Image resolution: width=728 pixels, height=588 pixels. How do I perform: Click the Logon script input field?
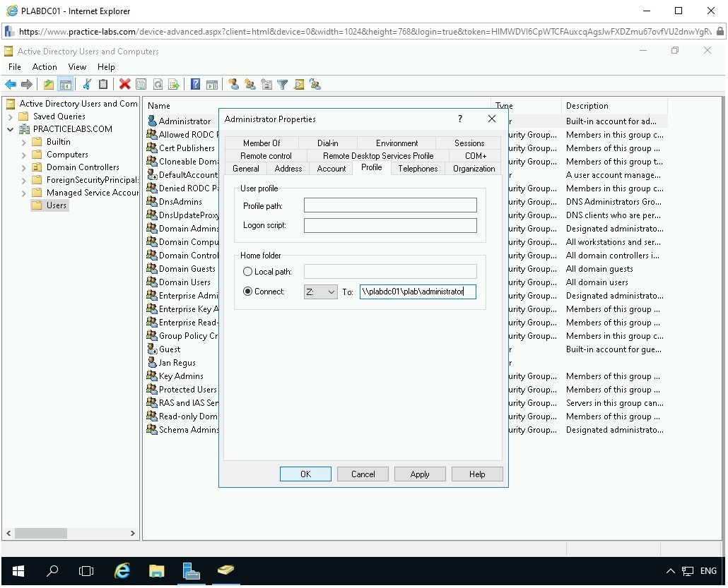[x=390, y=225]
